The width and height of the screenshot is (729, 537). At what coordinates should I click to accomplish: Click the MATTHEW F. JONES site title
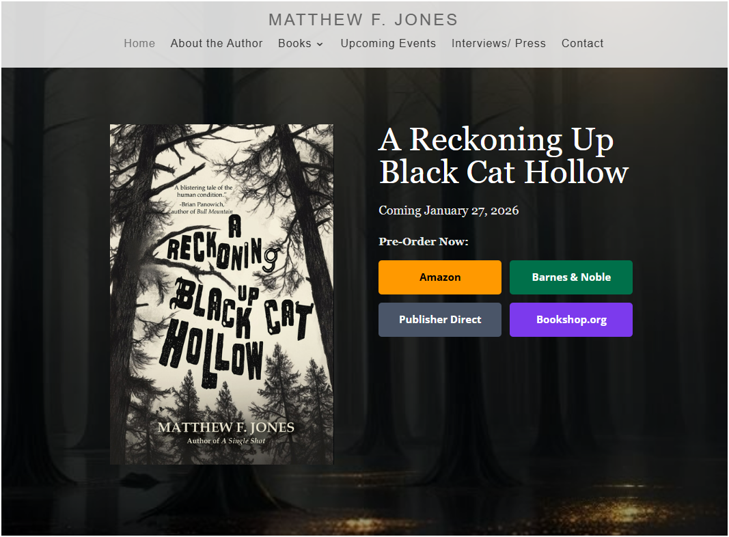[363, 20]
